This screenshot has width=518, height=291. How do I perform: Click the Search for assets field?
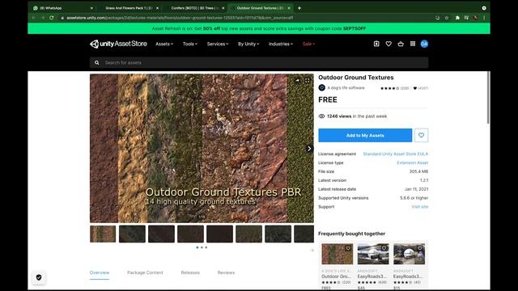tap(259, 63)
